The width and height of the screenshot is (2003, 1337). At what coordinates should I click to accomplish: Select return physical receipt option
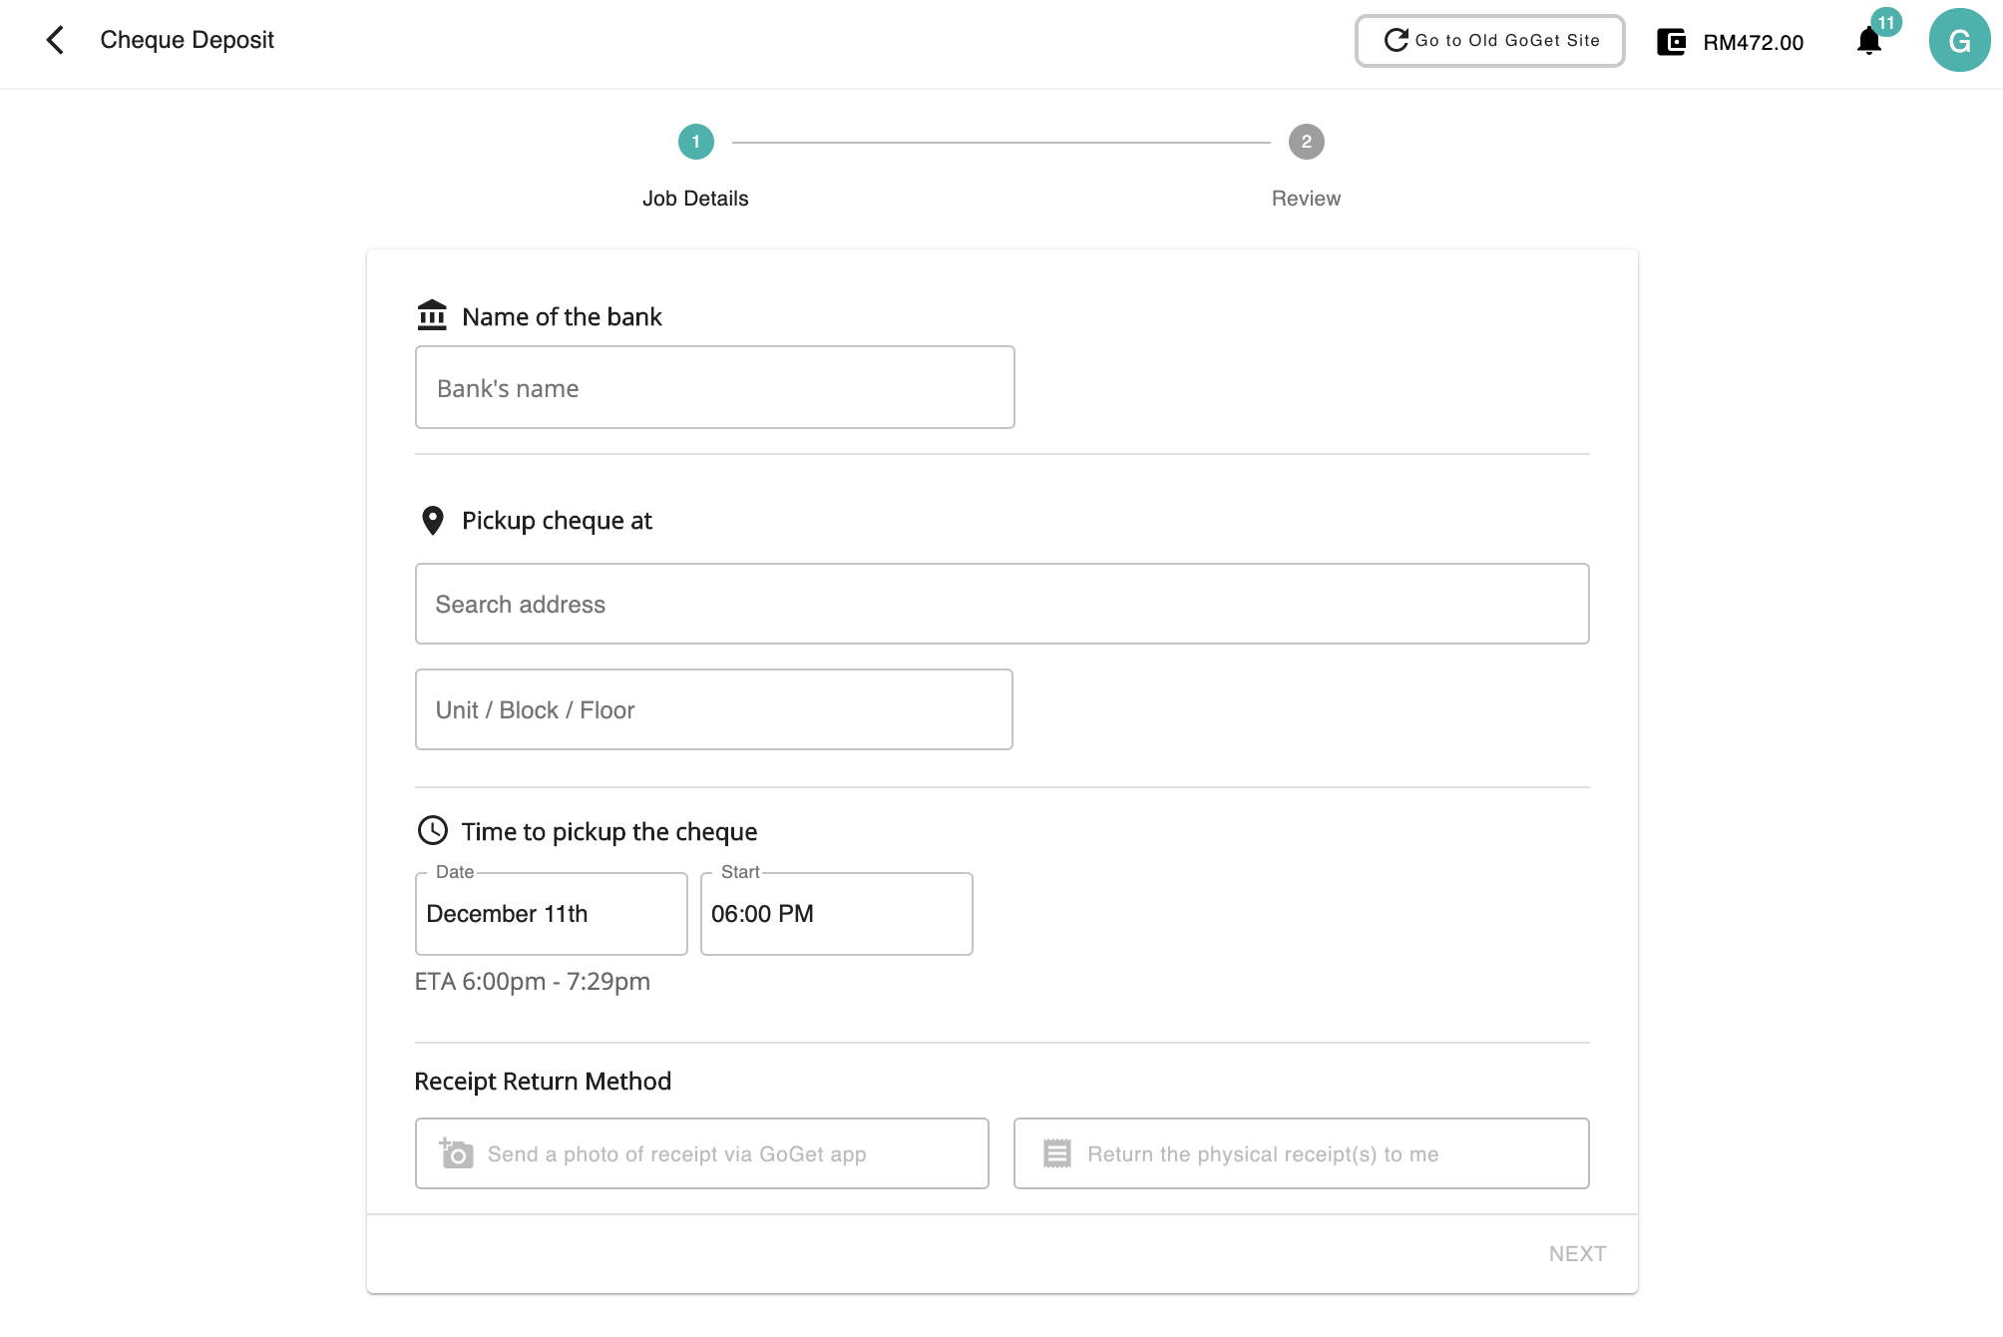point(1301,1153)
